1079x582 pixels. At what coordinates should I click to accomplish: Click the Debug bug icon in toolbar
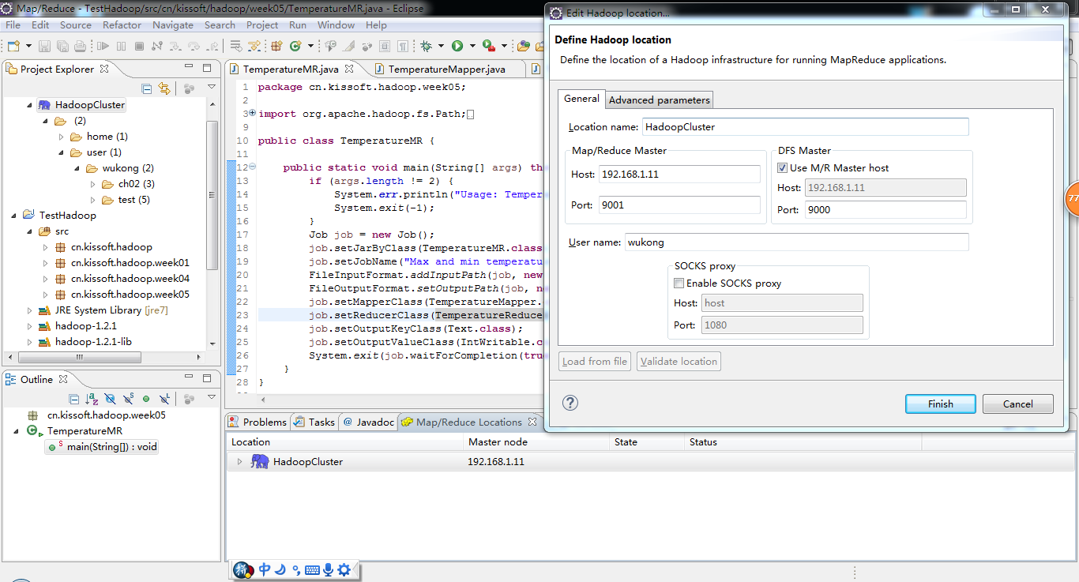tap(427, 46)
